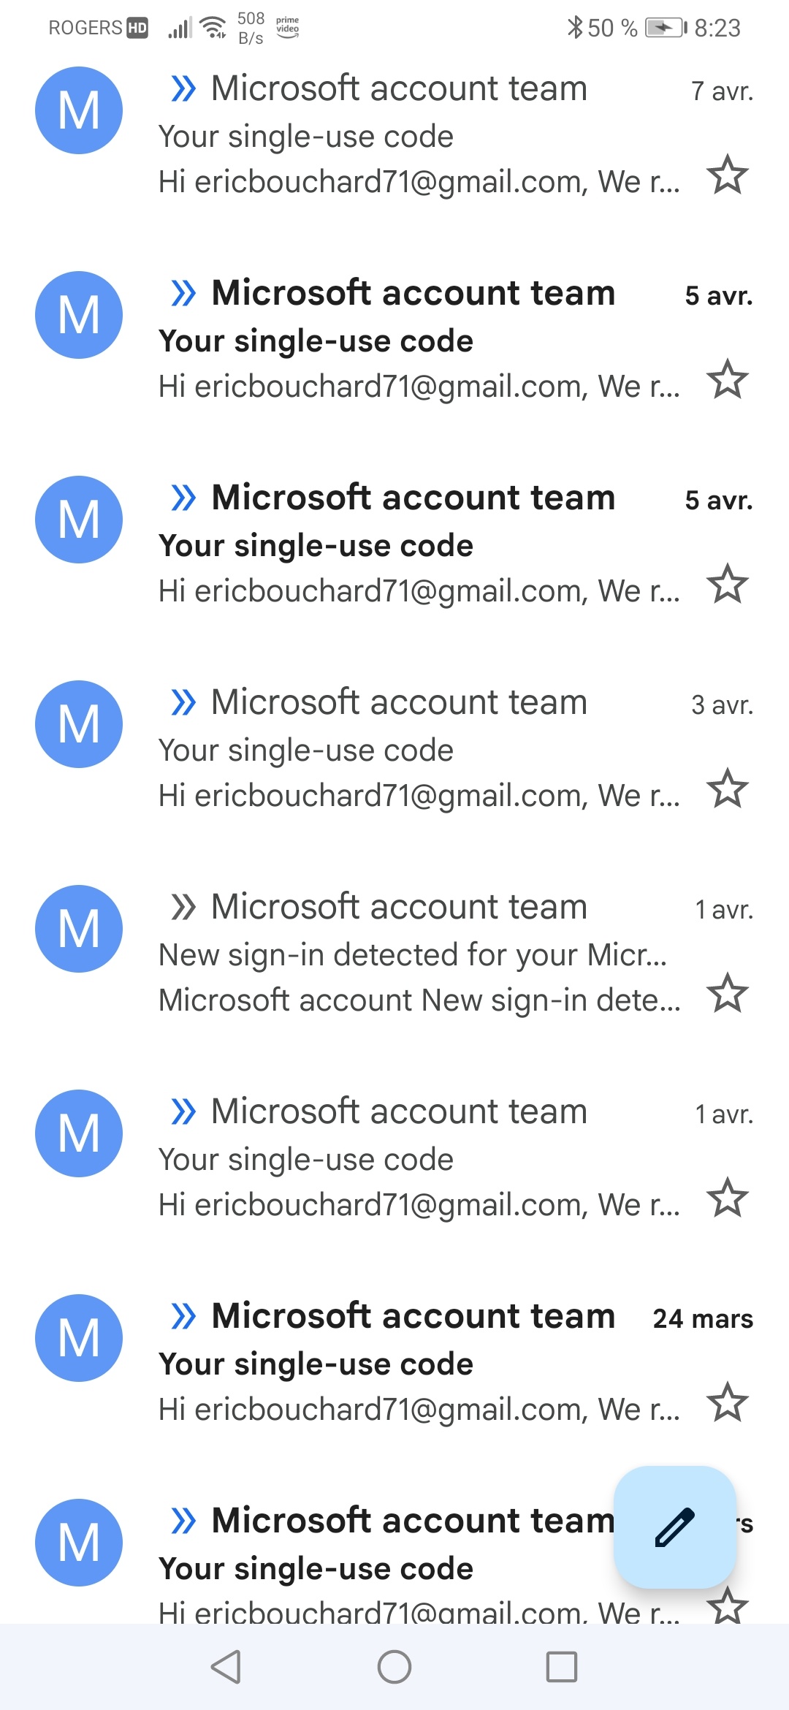The width and height of the screenshot is (789, 1710).
Task: Tap the 24 mars date label
Action: 703,1319
